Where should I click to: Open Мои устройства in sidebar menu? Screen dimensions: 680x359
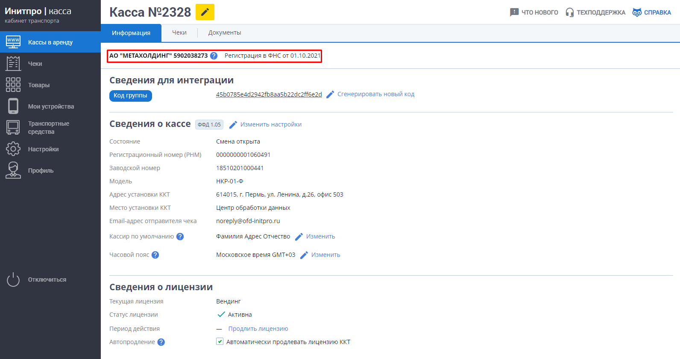coord(51,106)
